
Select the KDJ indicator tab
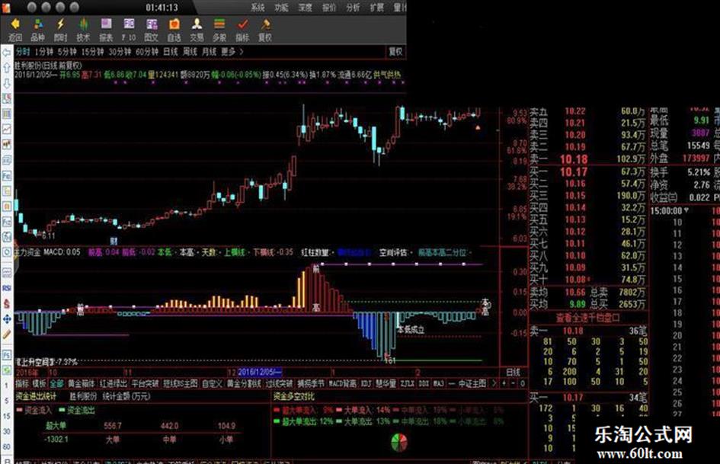tap(366, 383)
